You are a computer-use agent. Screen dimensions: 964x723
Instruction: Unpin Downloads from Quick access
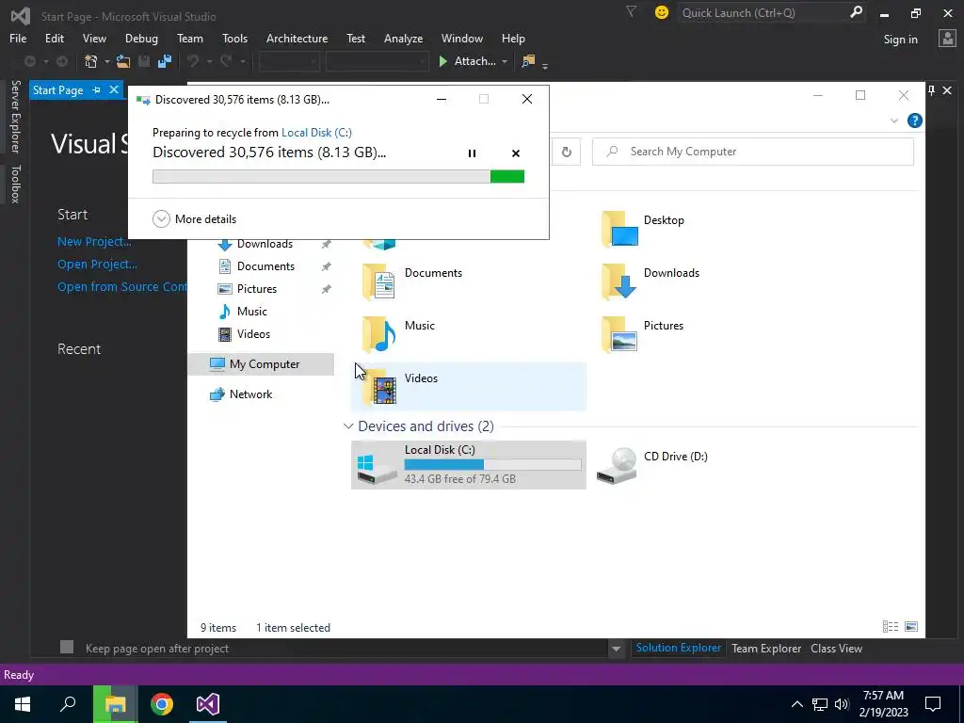[327, 244]
